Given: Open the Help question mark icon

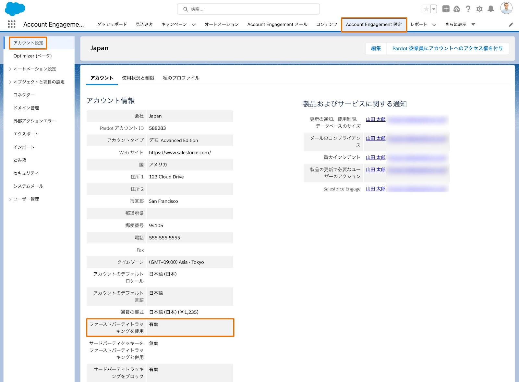Looking at the screenshot, I should click(468, 9).
